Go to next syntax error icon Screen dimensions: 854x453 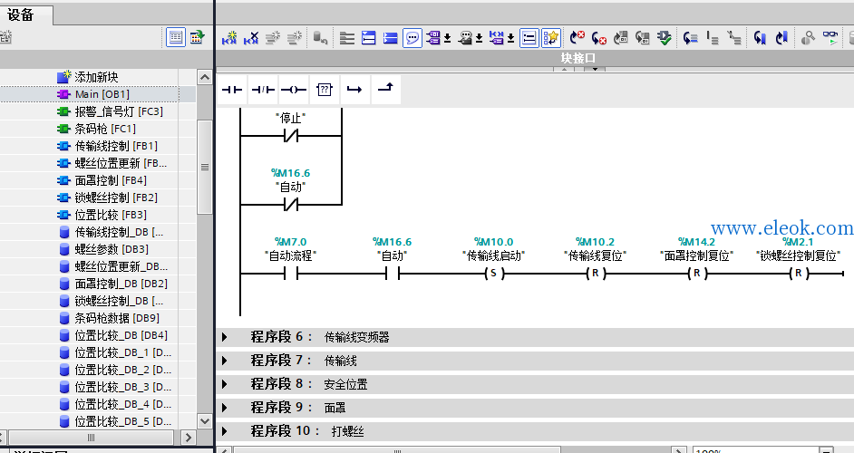coord(577,37)
